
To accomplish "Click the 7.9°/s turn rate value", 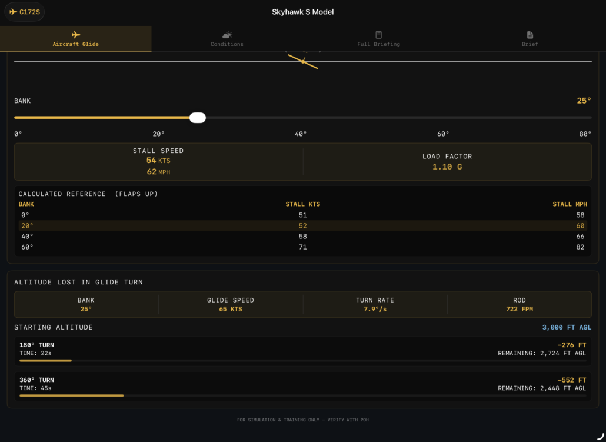I will [x=375, y=309].
